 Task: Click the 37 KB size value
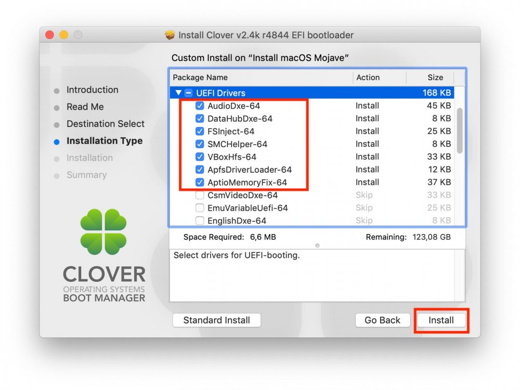pos(439,183)
